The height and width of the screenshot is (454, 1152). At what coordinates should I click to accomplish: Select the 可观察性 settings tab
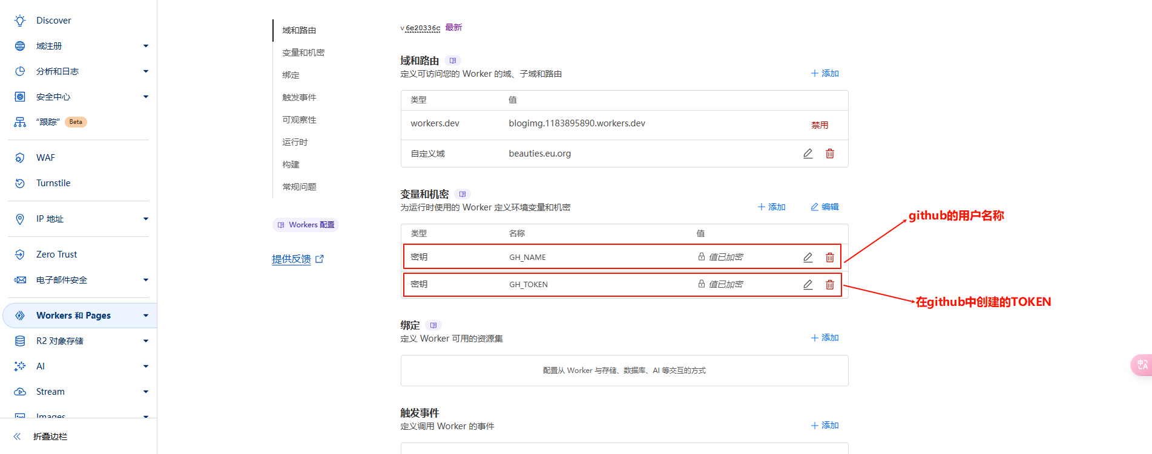pyautogui.click(x=299, y=120)
